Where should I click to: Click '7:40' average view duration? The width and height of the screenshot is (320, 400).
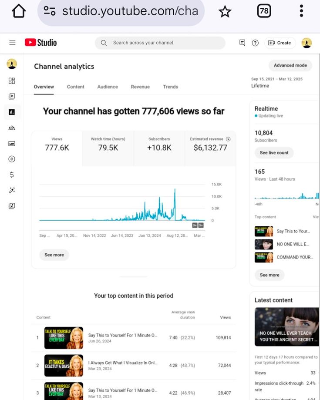(173, 338)
